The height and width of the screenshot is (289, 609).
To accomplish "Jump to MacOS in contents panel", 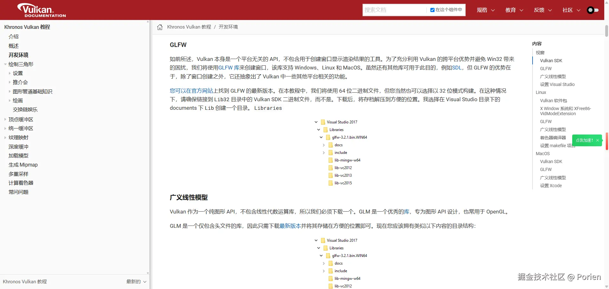I will click(543, 154).
